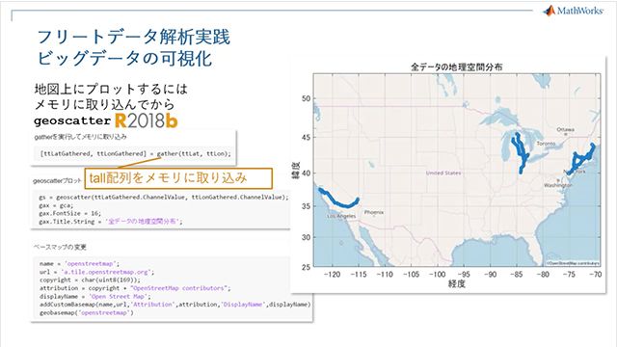Screen dimensions: 617x347
Task: Click the R2018b release badge
Action: [147, 120]
